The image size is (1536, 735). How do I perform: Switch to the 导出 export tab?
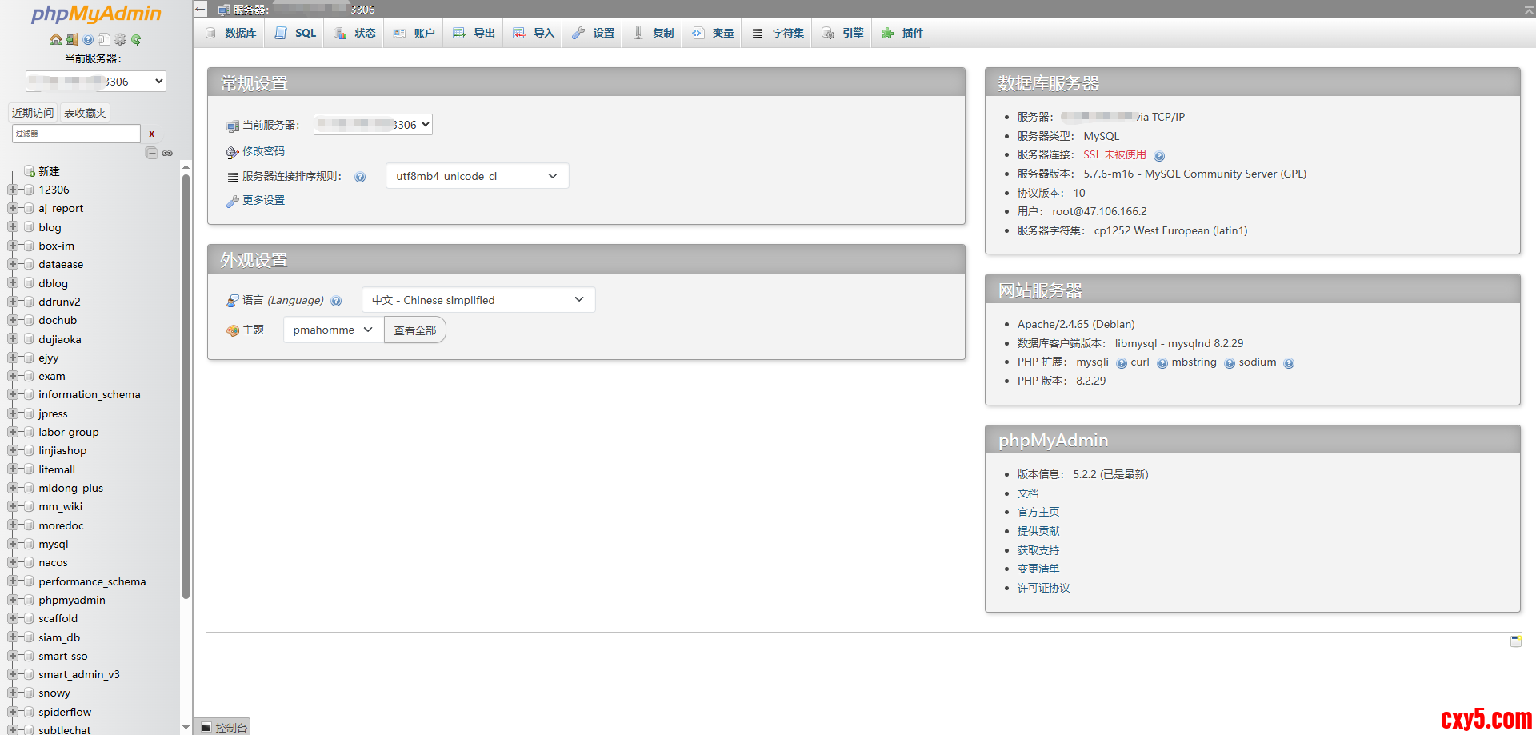474,33
